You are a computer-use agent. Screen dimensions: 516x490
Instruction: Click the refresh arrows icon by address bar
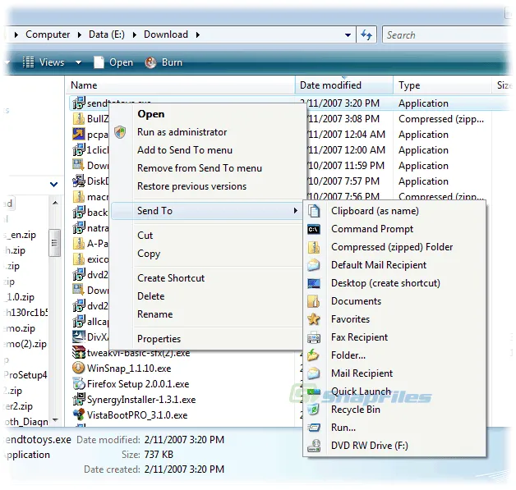click(366, 34)
